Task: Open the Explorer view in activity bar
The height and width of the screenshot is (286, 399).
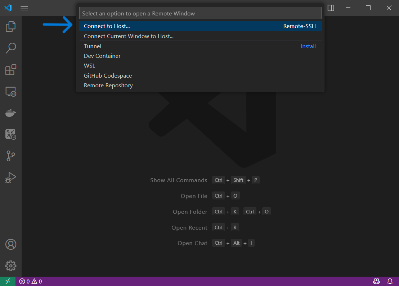Action: [x=11, y=26]
